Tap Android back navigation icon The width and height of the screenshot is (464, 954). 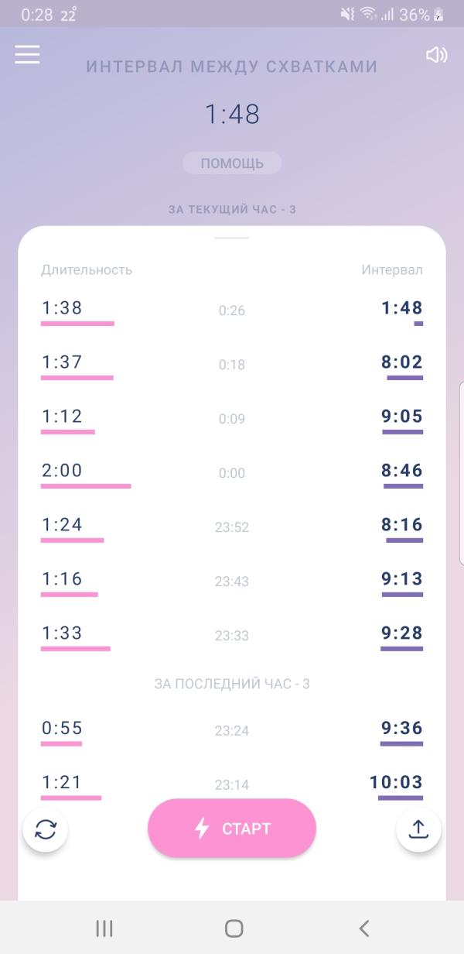(x=364, y=928)
